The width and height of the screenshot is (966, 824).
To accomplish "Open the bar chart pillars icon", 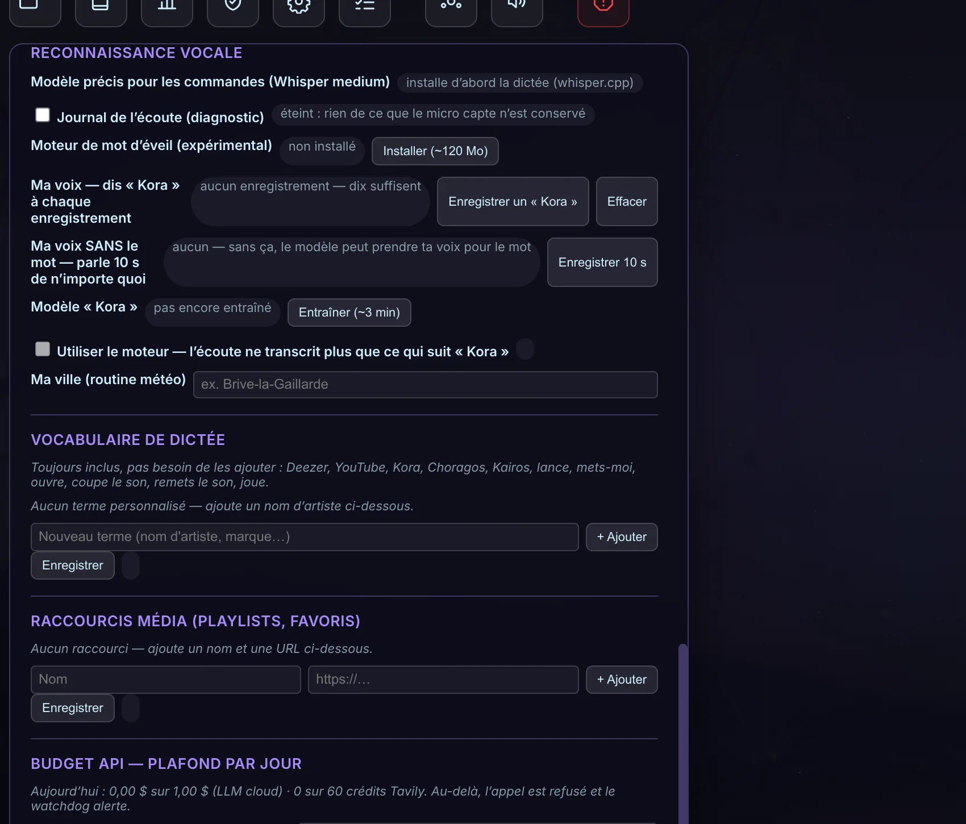I will 167,9.
